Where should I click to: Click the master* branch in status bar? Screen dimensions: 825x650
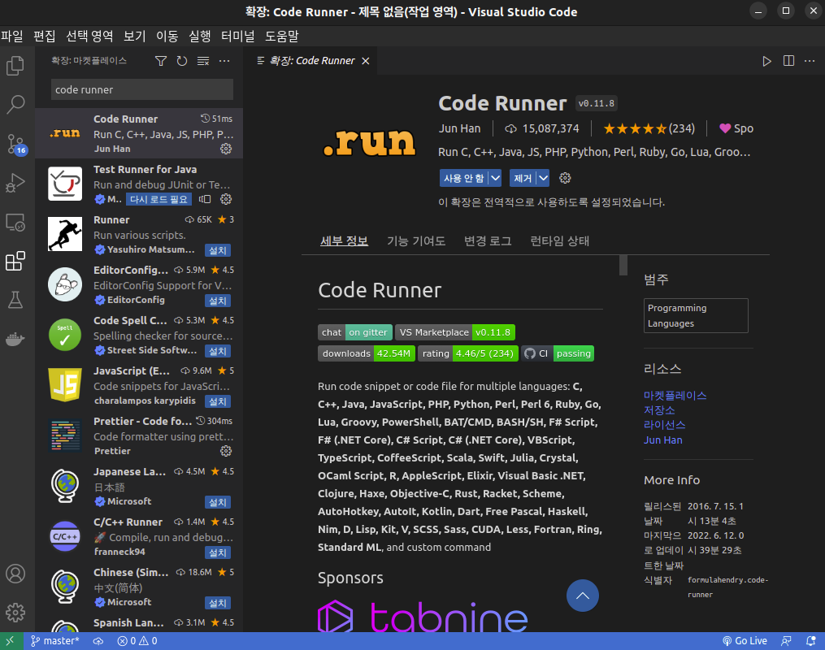[54, 640]
